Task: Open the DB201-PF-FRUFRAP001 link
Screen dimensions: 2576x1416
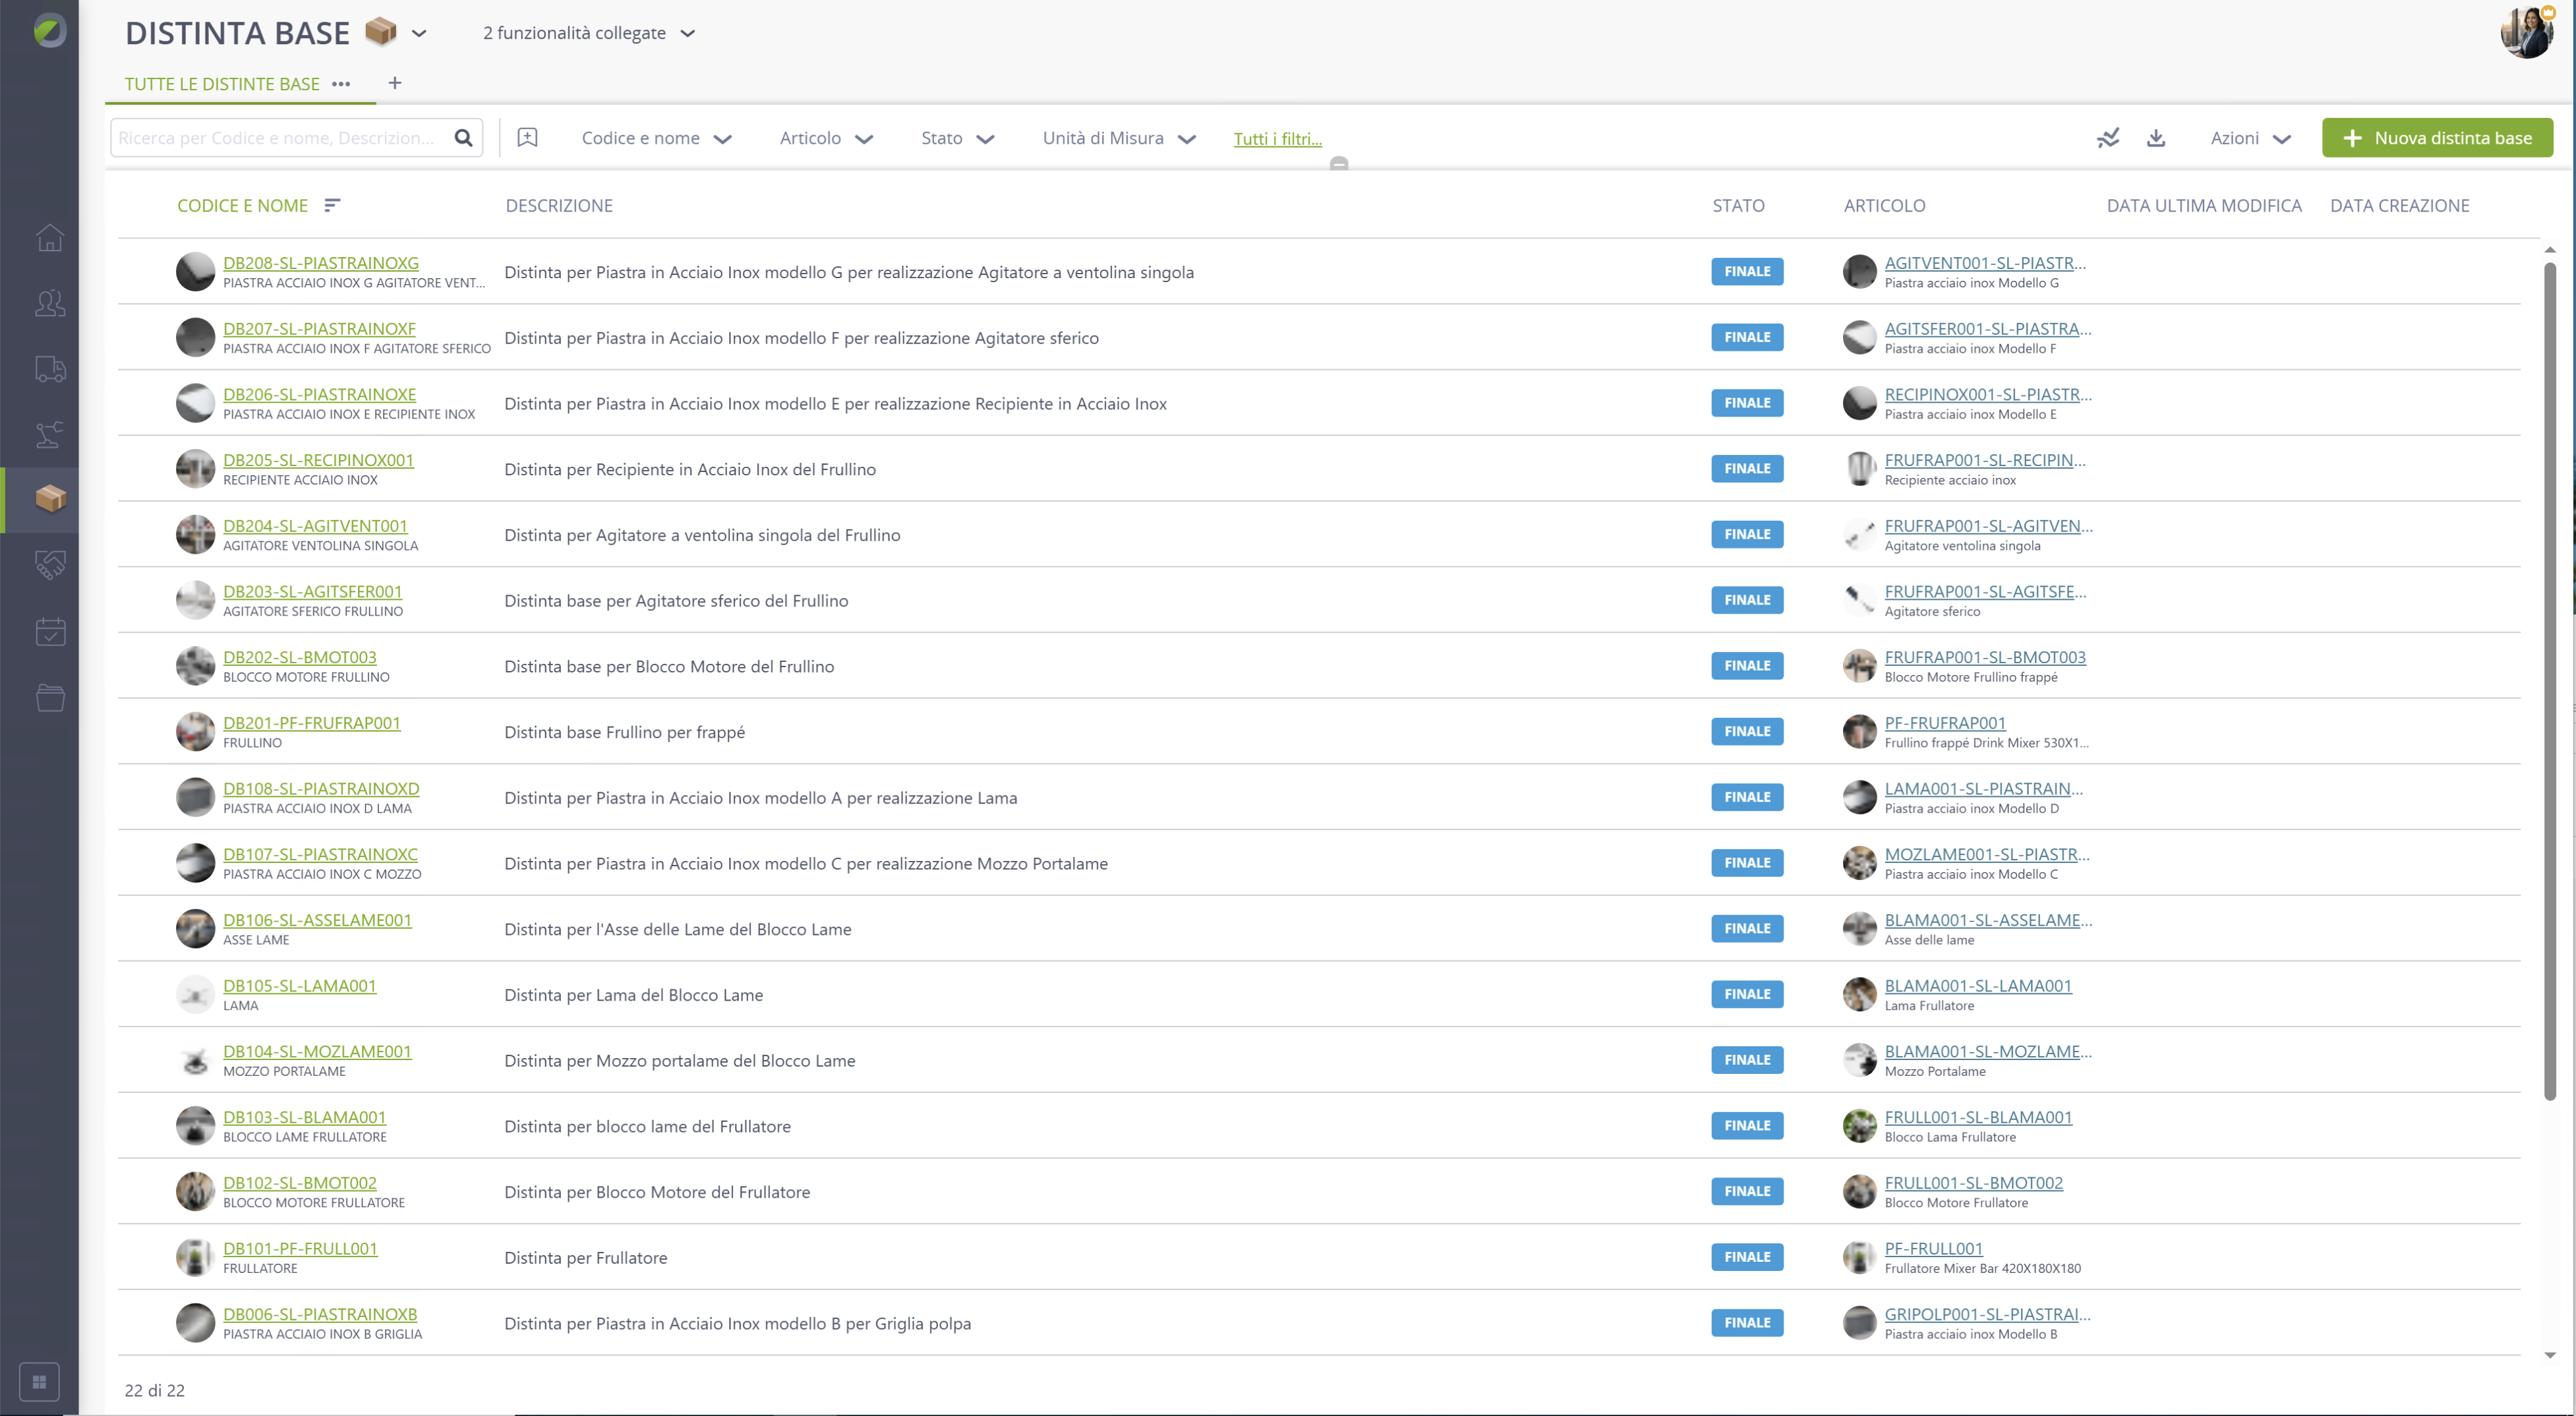Action: [311, 723]
